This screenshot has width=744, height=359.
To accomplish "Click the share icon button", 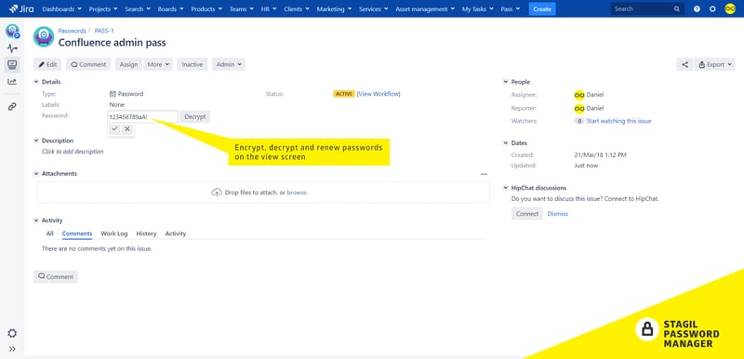I will click(x=684, y=64).
